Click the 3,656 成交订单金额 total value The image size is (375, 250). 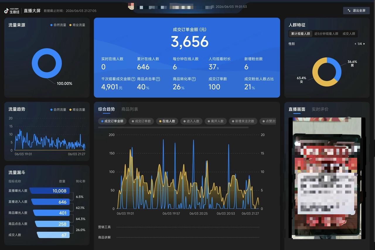[190, 42]
